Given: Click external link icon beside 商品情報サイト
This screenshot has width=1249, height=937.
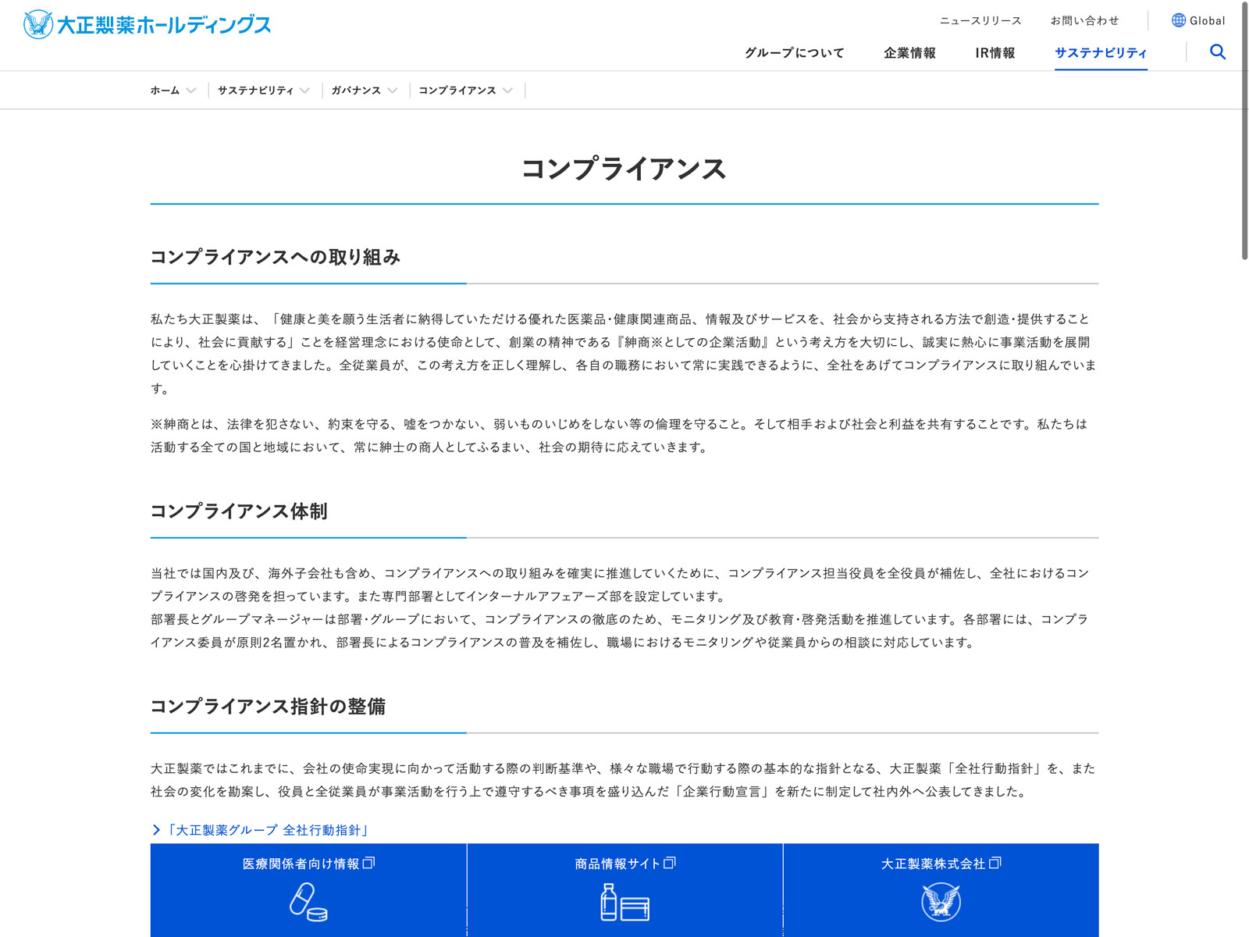Looking at the screenshot, I should click(670, 863).
